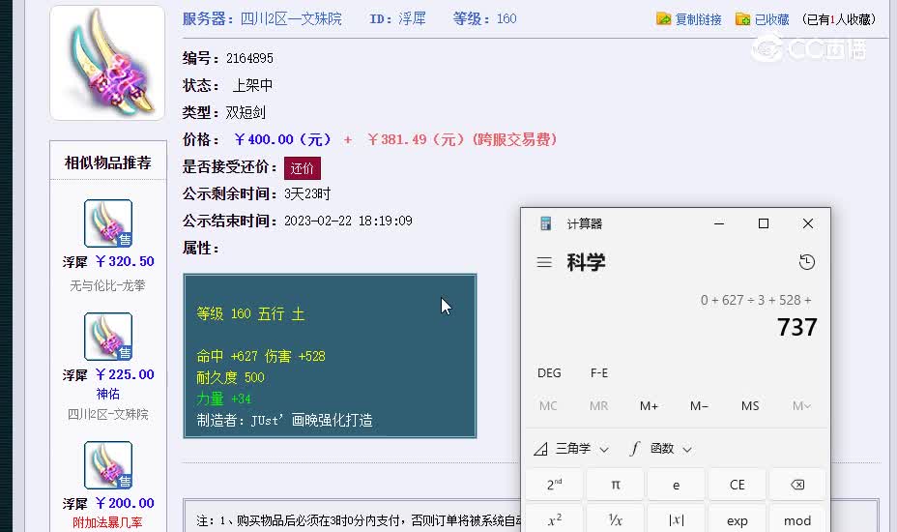Click the 附加法暴几率 text
897x532 pixels.
coord(107,522)
